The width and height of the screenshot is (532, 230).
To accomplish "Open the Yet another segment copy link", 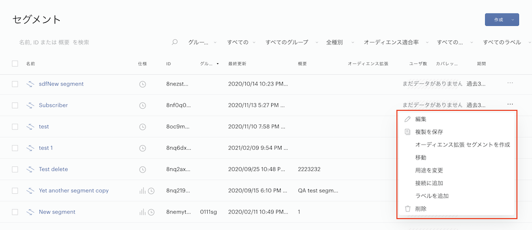I will tap(74, 191).
